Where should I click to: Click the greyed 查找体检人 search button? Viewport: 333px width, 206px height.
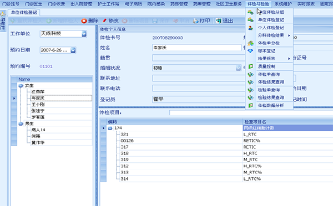[26, 21]
